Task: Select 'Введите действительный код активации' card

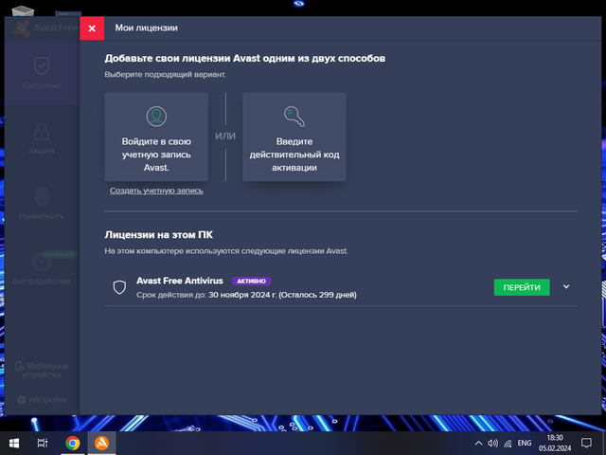Action: pyautogui.click(x=294, y=136)
